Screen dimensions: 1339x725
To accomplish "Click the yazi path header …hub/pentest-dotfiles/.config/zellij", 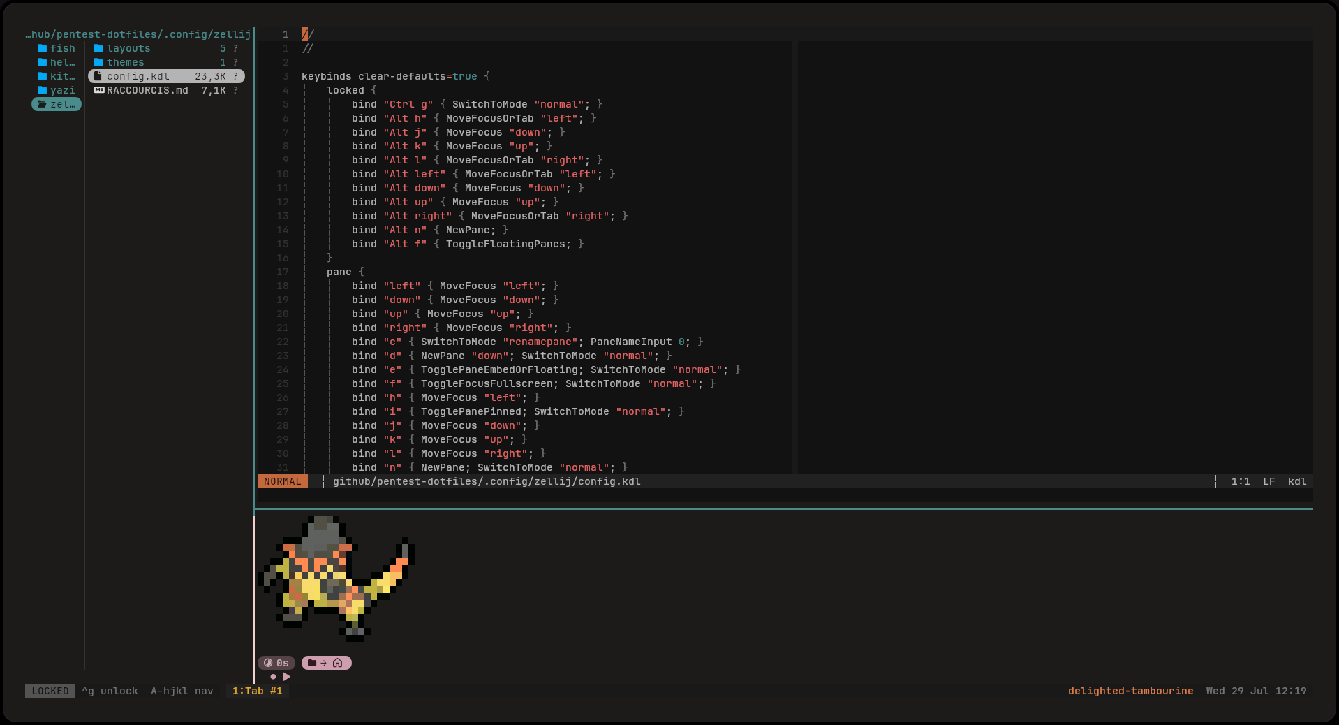I will tap(138, 34).
